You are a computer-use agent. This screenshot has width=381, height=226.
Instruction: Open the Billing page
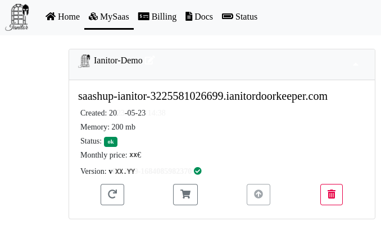point(157,17)
